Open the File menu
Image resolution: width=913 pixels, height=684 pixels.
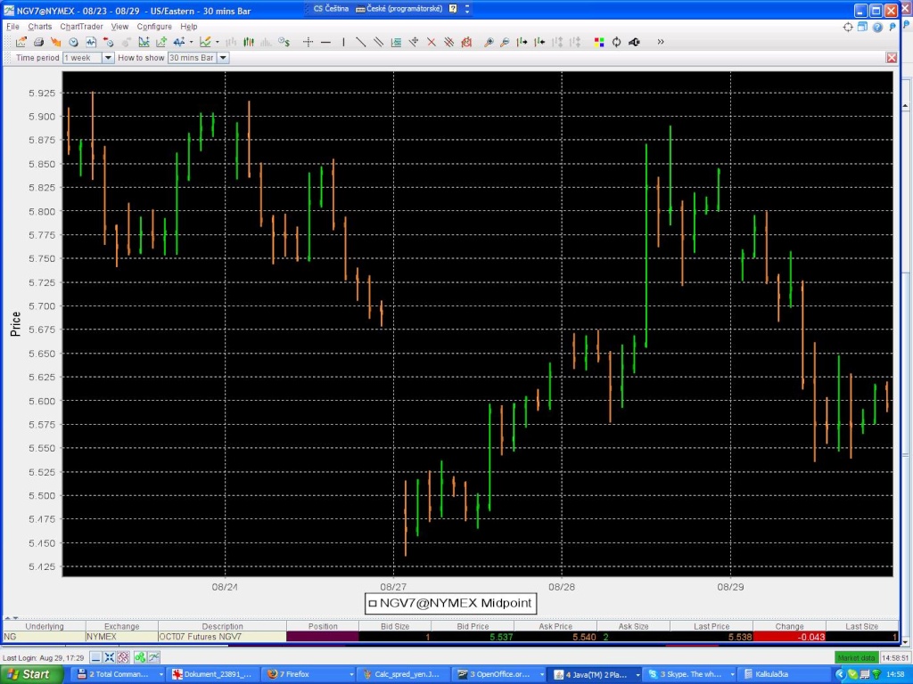(12, 27)
